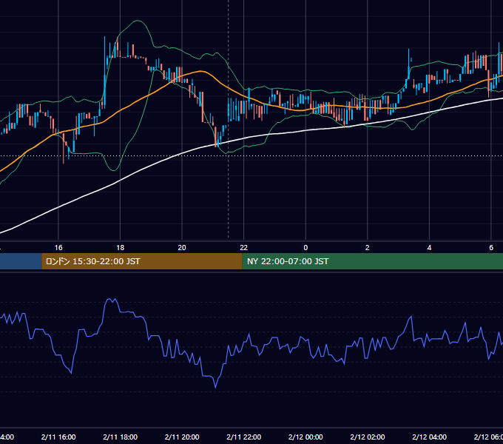Click the 0 hour label on the price chart axis
This screenshot has height=444, width=503.
[x=305, y=248]
